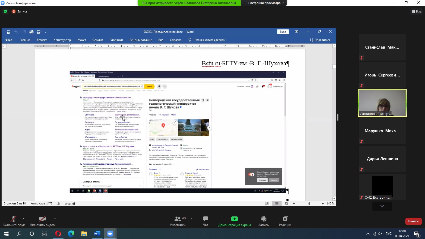Screen dimensions: 425x239
Task: Click the русский language indicator
Action: click(x=70, y=203)
